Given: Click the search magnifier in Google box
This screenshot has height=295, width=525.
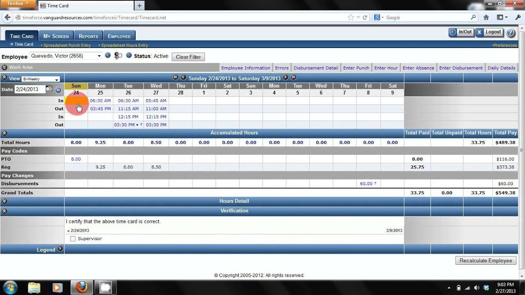Looking at the screenshot, I should click(474, 18).
